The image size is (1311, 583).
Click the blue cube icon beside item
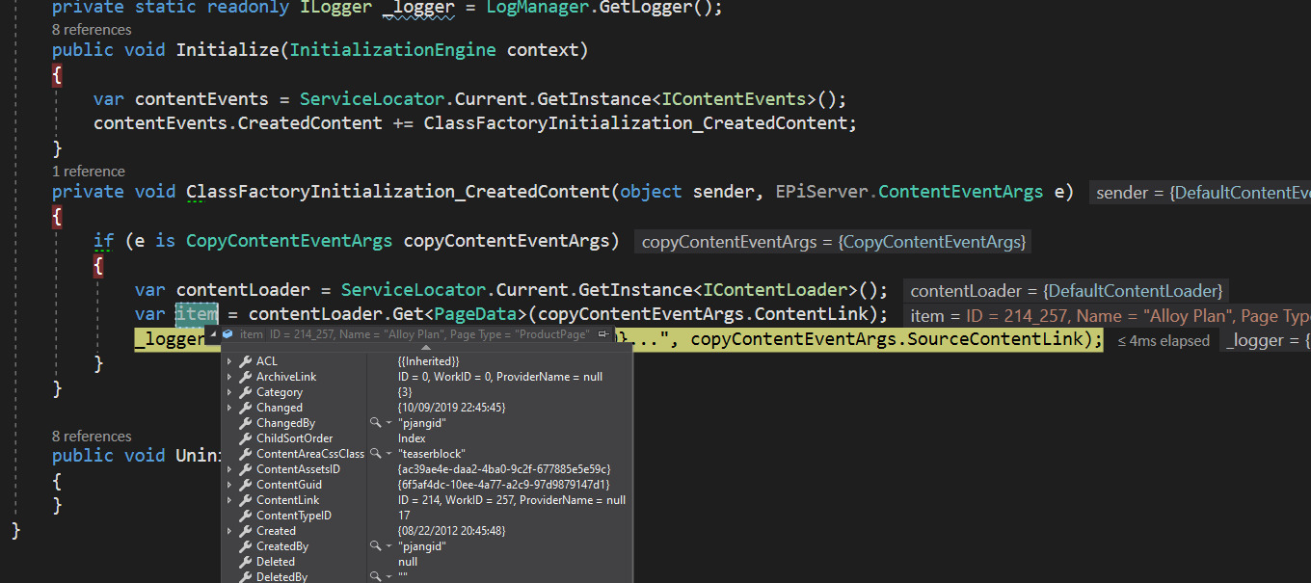click(228, 334)
